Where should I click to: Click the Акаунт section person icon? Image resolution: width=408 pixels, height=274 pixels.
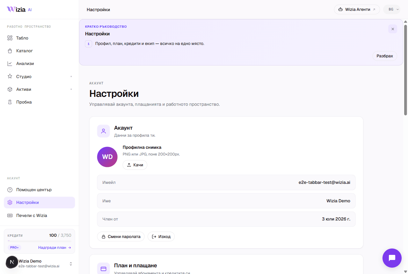click(103, 131)
